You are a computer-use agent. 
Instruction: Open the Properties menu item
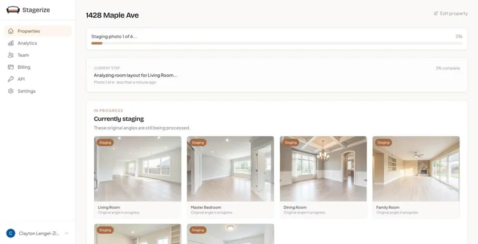(38, 31)
